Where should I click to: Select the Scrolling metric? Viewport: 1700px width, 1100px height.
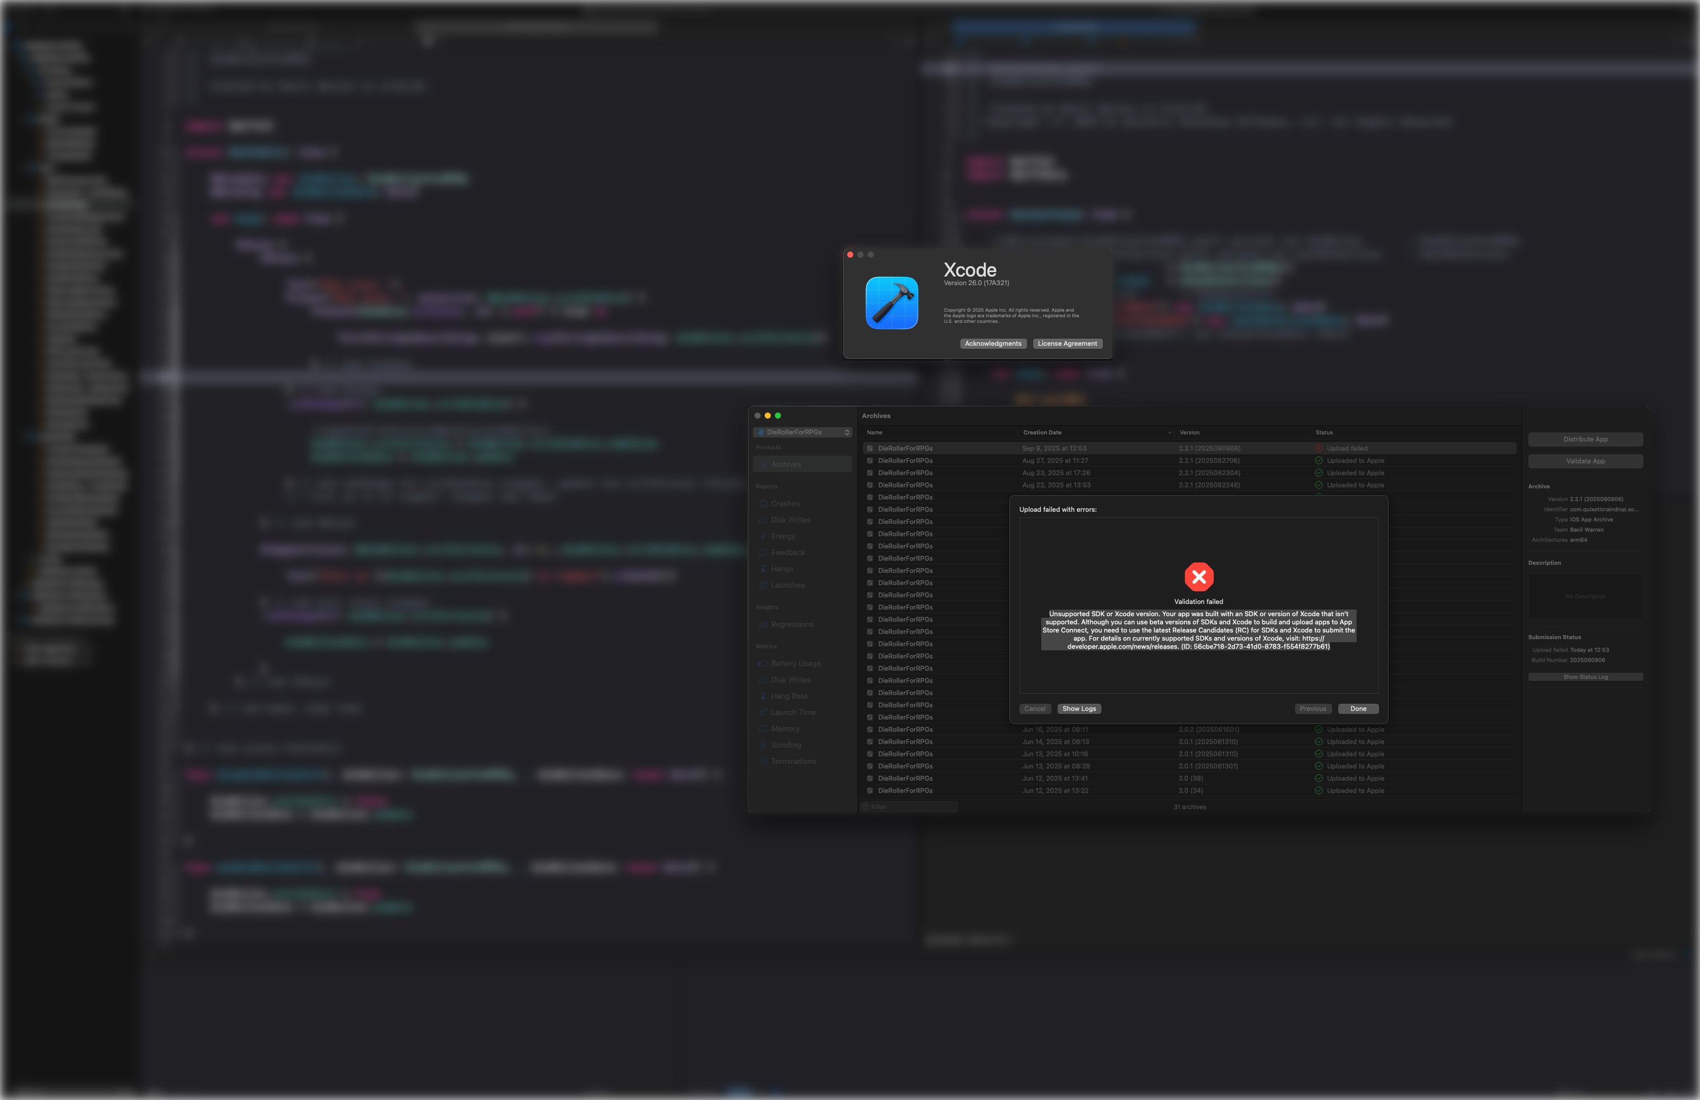point(786,745)
